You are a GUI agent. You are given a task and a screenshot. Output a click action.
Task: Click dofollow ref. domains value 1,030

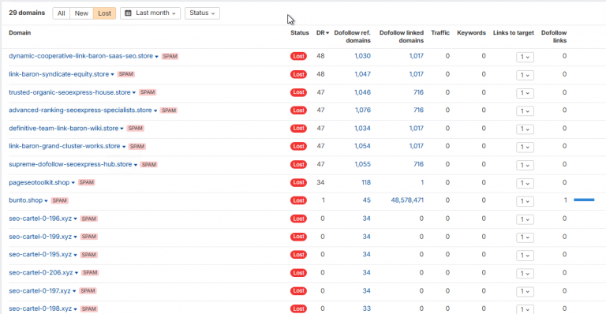click(x=362, y=56)
